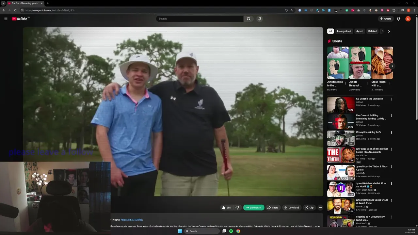Open Chrome's three-dot menu
Screen dimensions: 418x235
click(414, 10)
